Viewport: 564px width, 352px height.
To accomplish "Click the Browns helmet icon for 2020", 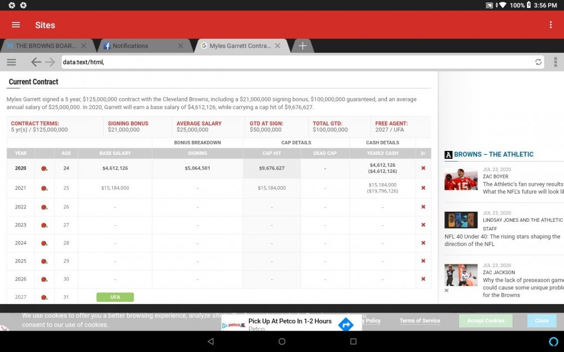I will click(44, 168).
